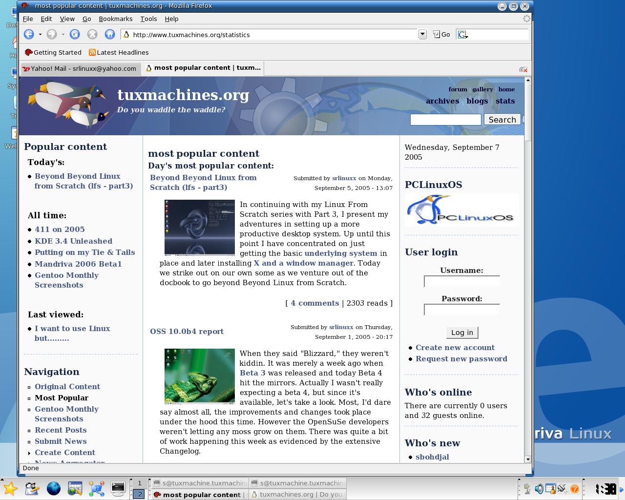Screen dimensions: 625x500
Task: Open the Tools menu
Action: pyautogui.click(x=148, y=19)
